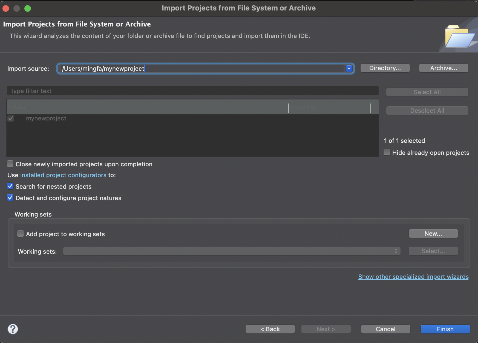The height and width of the screenshot is (343, 478).
Task: Click the Archive... button
Action: tap(444, 68)
